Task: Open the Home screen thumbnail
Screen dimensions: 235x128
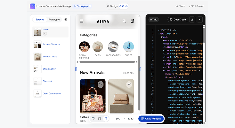Action: point(37,32)
